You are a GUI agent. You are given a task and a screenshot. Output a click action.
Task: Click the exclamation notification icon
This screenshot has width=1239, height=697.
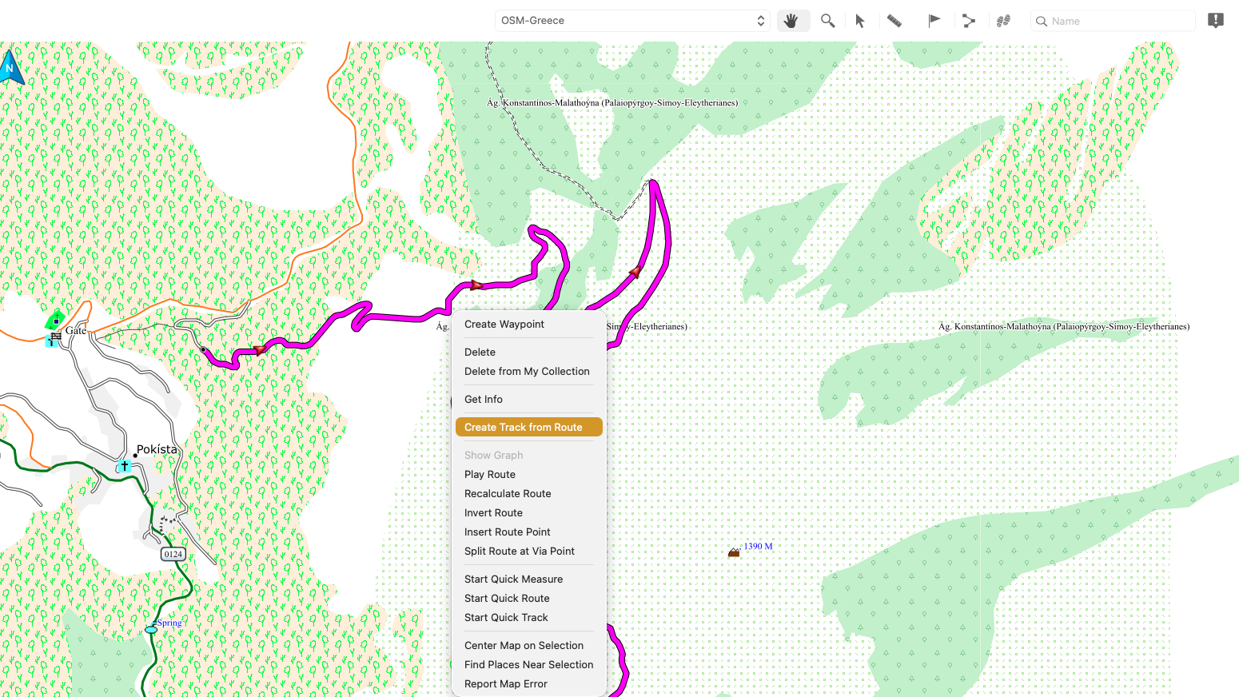(x=1215, y=21)
